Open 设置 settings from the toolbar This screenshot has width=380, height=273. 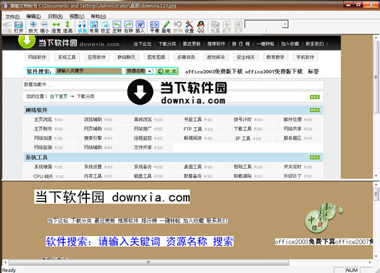tap(189, 27)
